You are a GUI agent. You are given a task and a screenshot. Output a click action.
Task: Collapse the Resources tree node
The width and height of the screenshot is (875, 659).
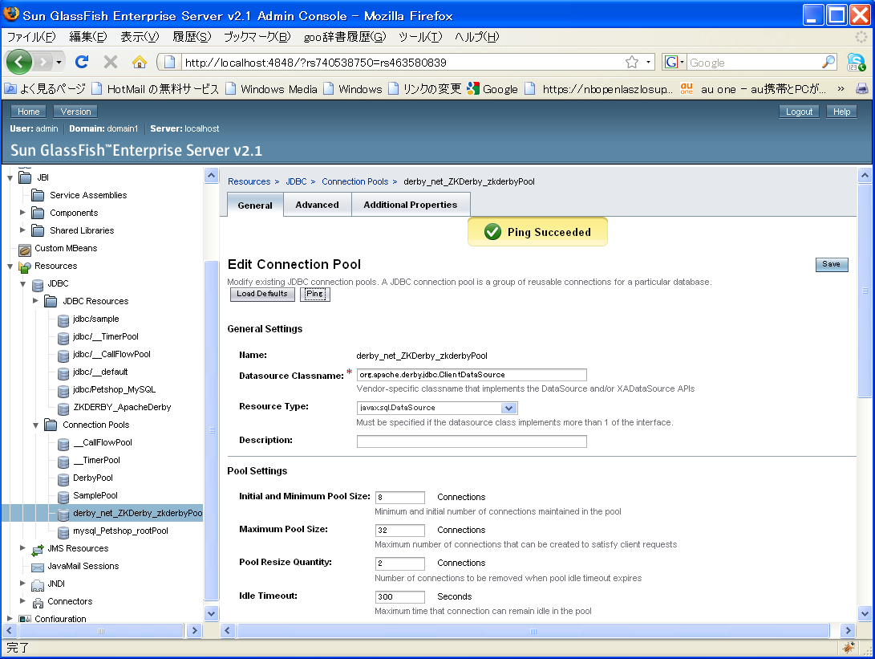[x=10, y=266]
